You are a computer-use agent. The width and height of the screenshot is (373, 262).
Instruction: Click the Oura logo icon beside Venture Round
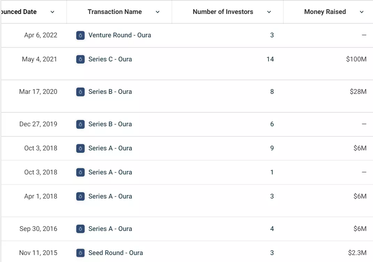pyautogui.click(x=80, y=35)
